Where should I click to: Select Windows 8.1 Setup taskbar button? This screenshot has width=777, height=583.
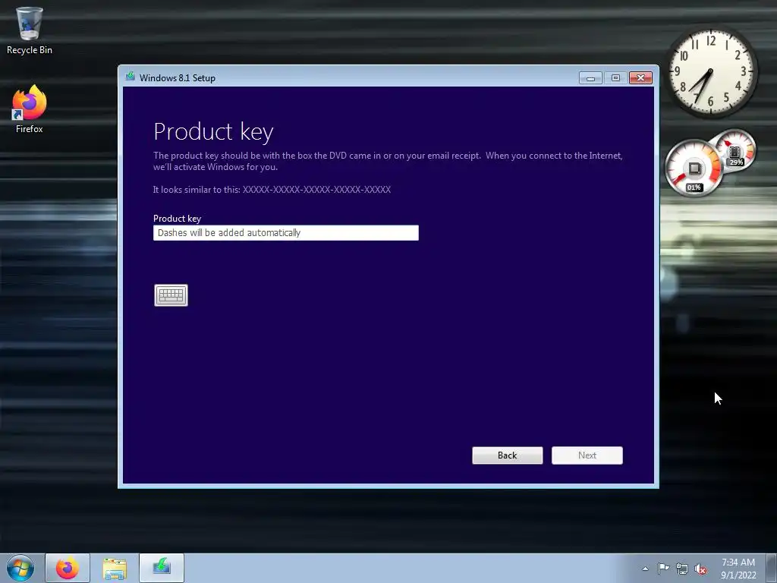[x=162, y=568]
